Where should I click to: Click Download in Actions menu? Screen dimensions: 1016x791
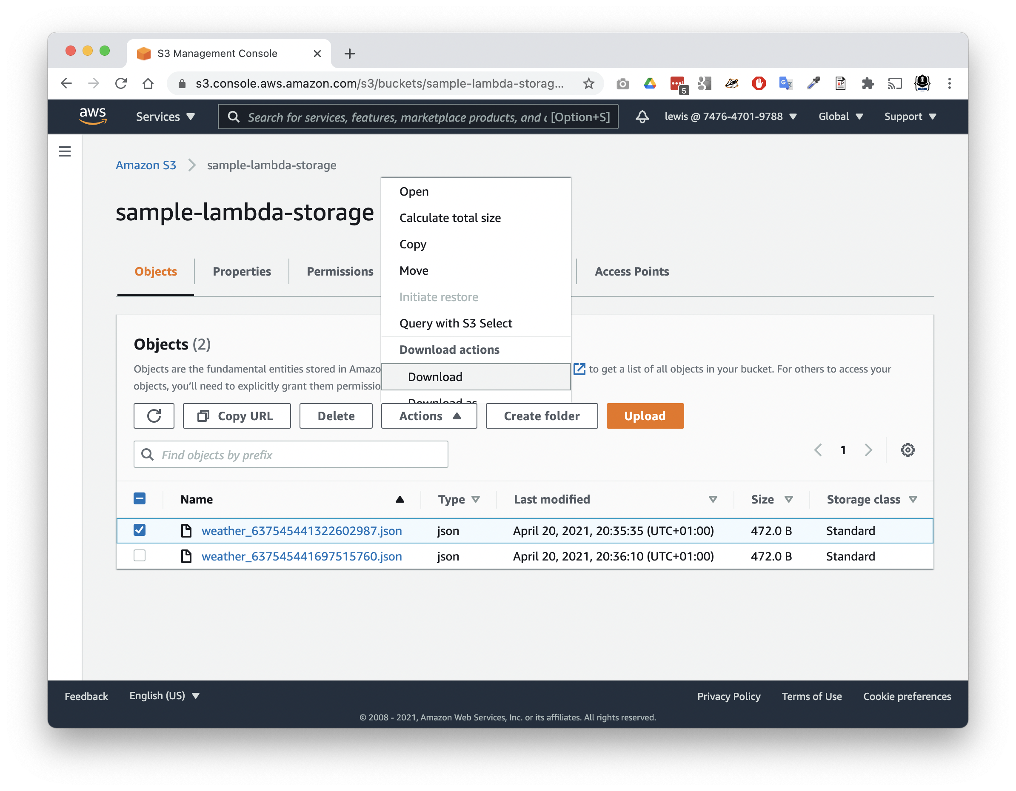coord(475,377)
